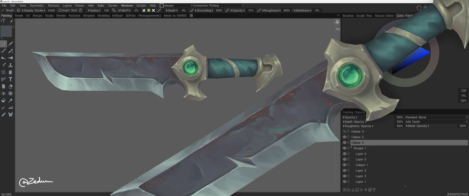The width and height of the screenshot is (469, 196).
Task: Click the Top view label in viewport
Action: tap(338, 29)
